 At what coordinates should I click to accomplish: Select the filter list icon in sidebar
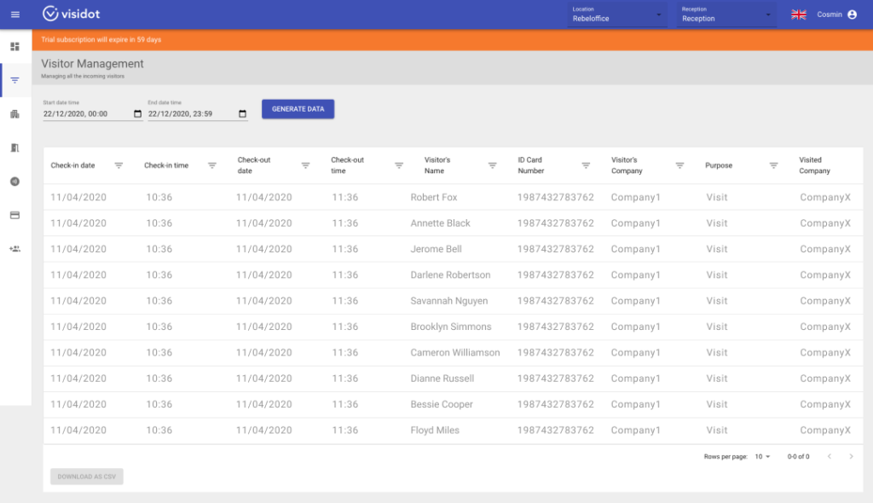pyautogui.click(x=15, y=81)
